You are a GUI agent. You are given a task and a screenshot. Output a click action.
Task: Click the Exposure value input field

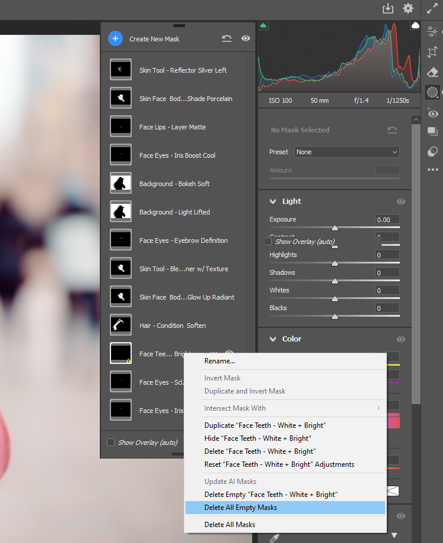387,220
